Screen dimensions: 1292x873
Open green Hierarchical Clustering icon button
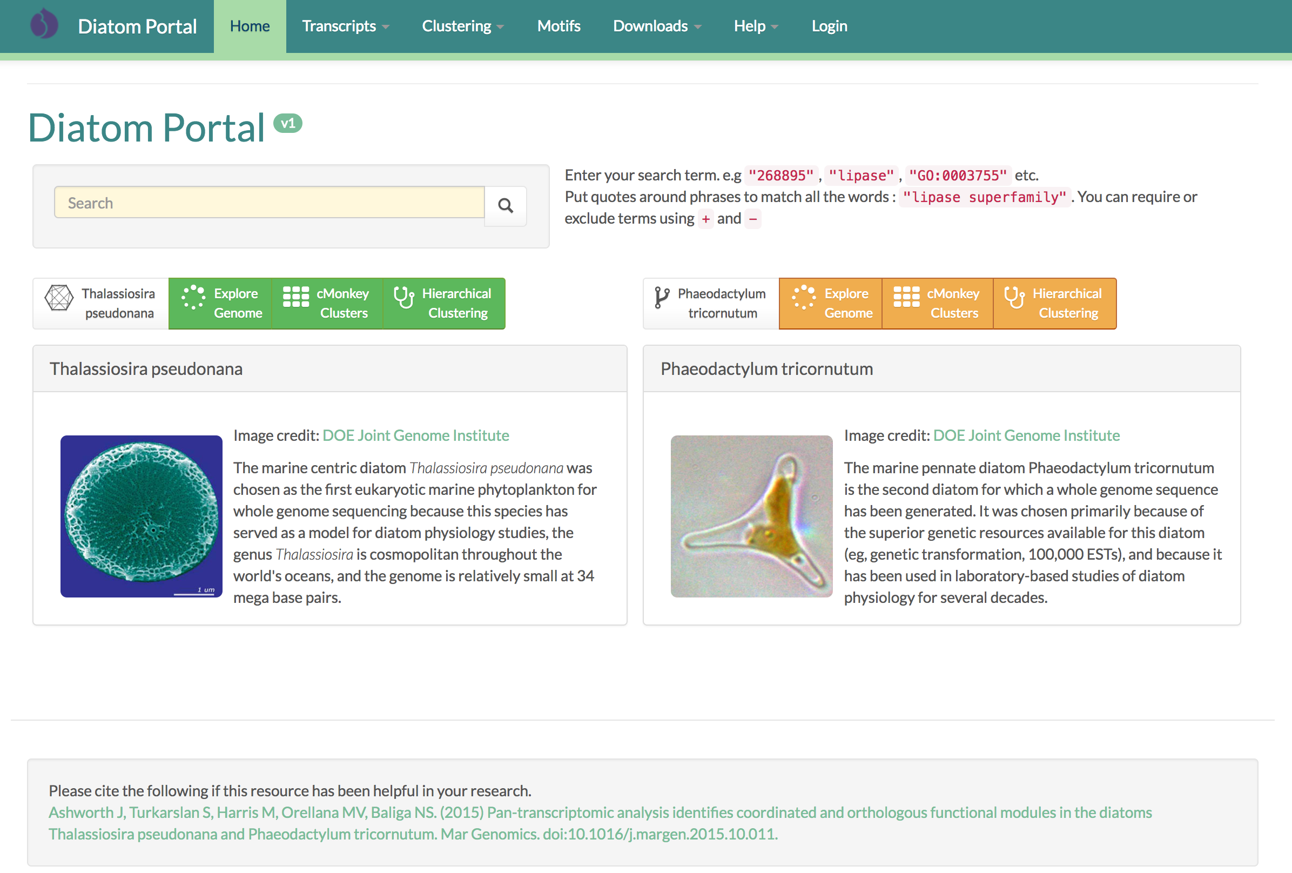[x=403, y=297]
